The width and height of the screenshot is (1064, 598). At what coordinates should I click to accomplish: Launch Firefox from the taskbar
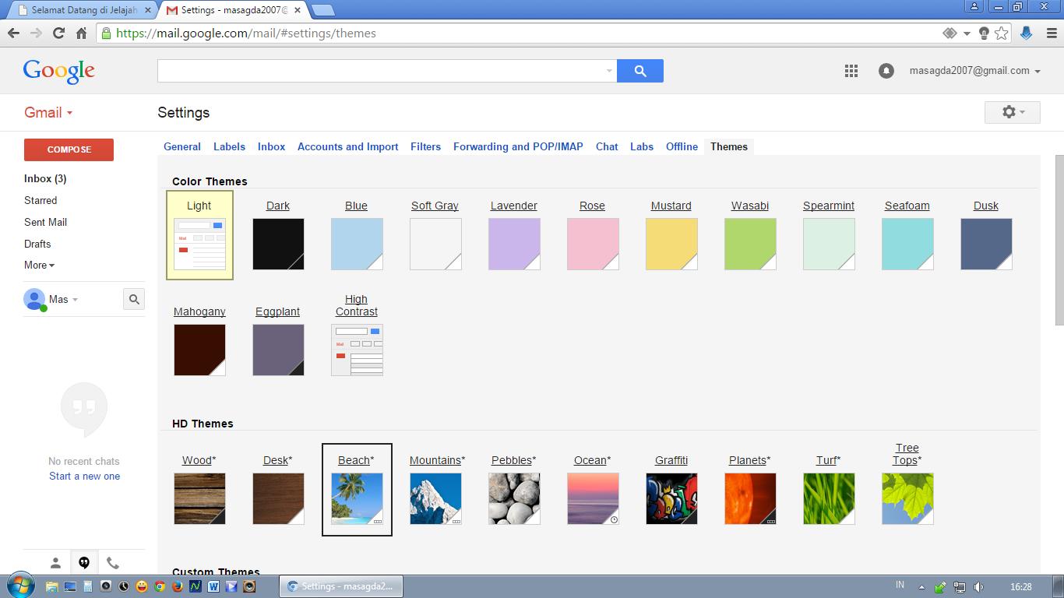pos(178,586)
